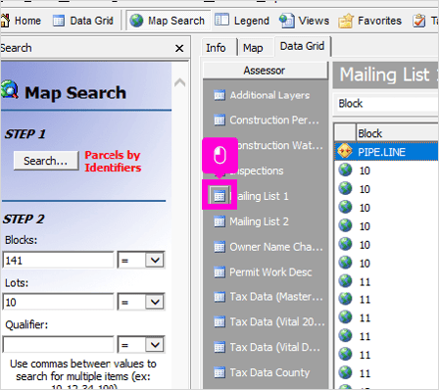Click the Tax Data (Vital D... grid icon
The width and height of the screenshot is (439, 390).
point(219,347)
